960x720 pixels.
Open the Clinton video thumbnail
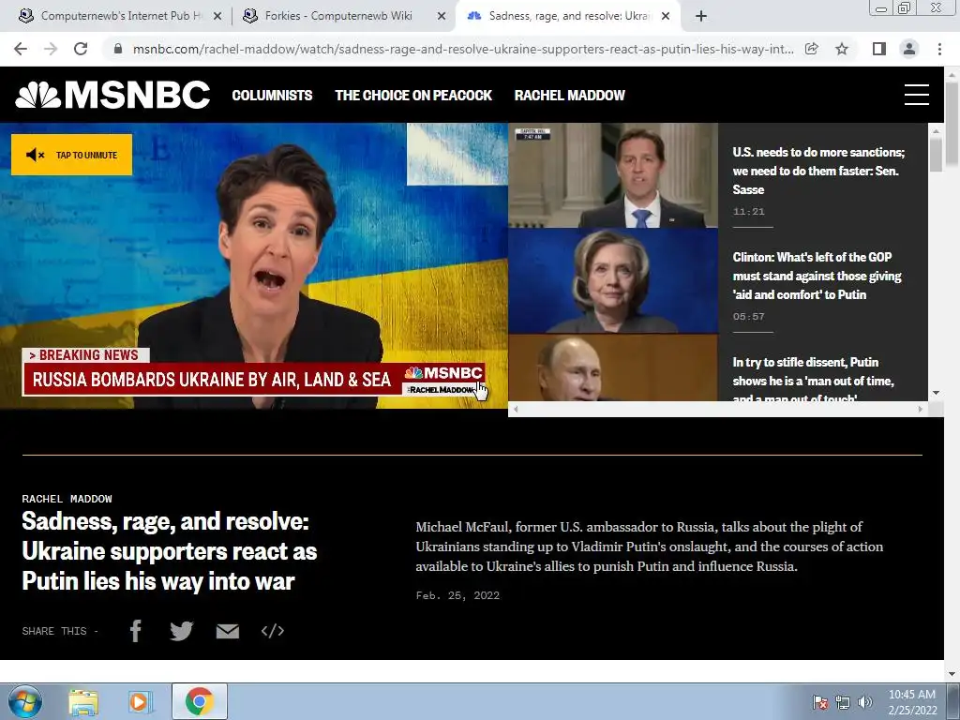point(613,281)
